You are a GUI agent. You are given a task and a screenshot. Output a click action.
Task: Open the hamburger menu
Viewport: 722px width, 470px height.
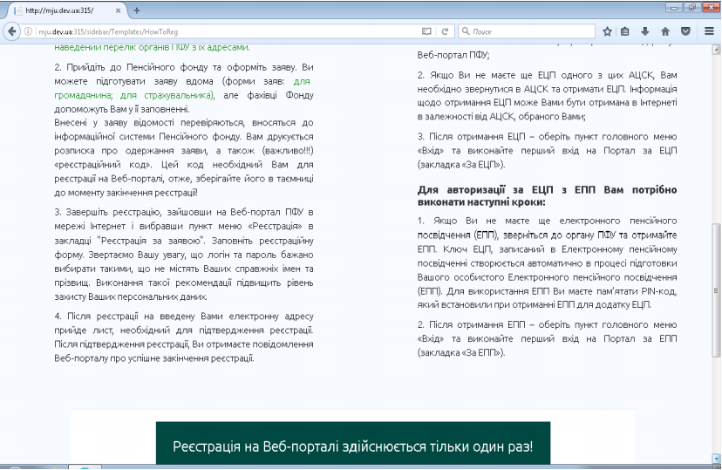point(709,31)
